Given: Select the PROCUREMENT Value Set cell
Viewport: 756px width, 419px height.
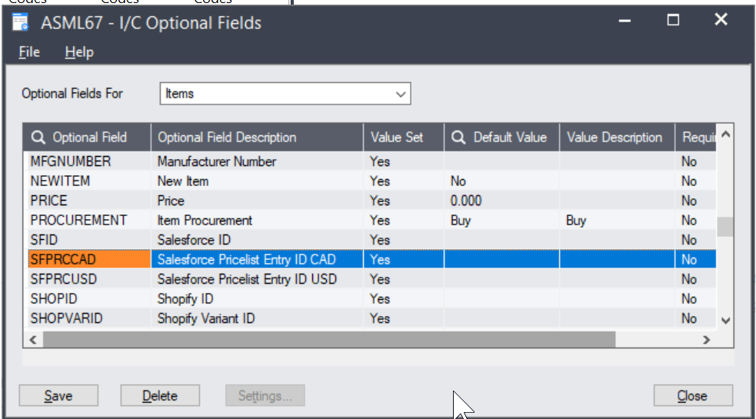Looking at the screenshot, I should click(403, 221).
